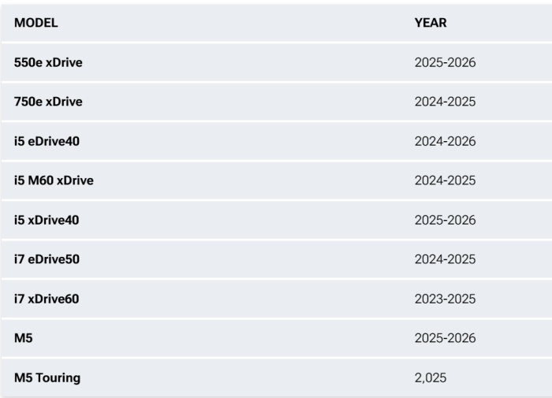The height and width of the screenshot is (398, 552).
Task: Select the 750e xDrive model cell
Action: click(x=48, y=102)
